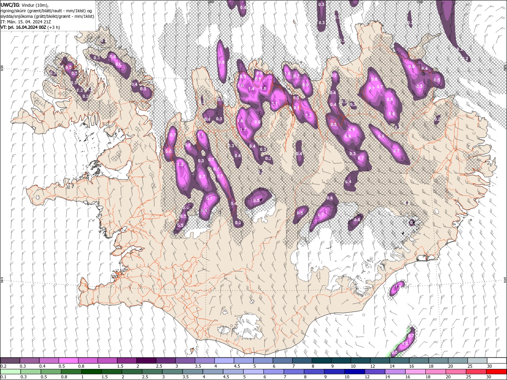Click the bright red swatch ending the rain legend
This screenshot has height=380, width=507.
pos(497,372)
